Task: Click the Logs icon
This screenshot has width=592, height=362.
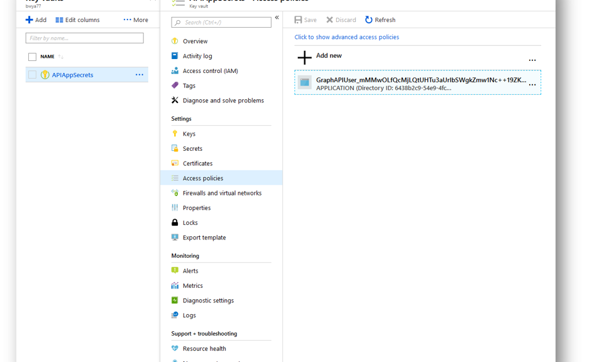Action: coord(175,315)
